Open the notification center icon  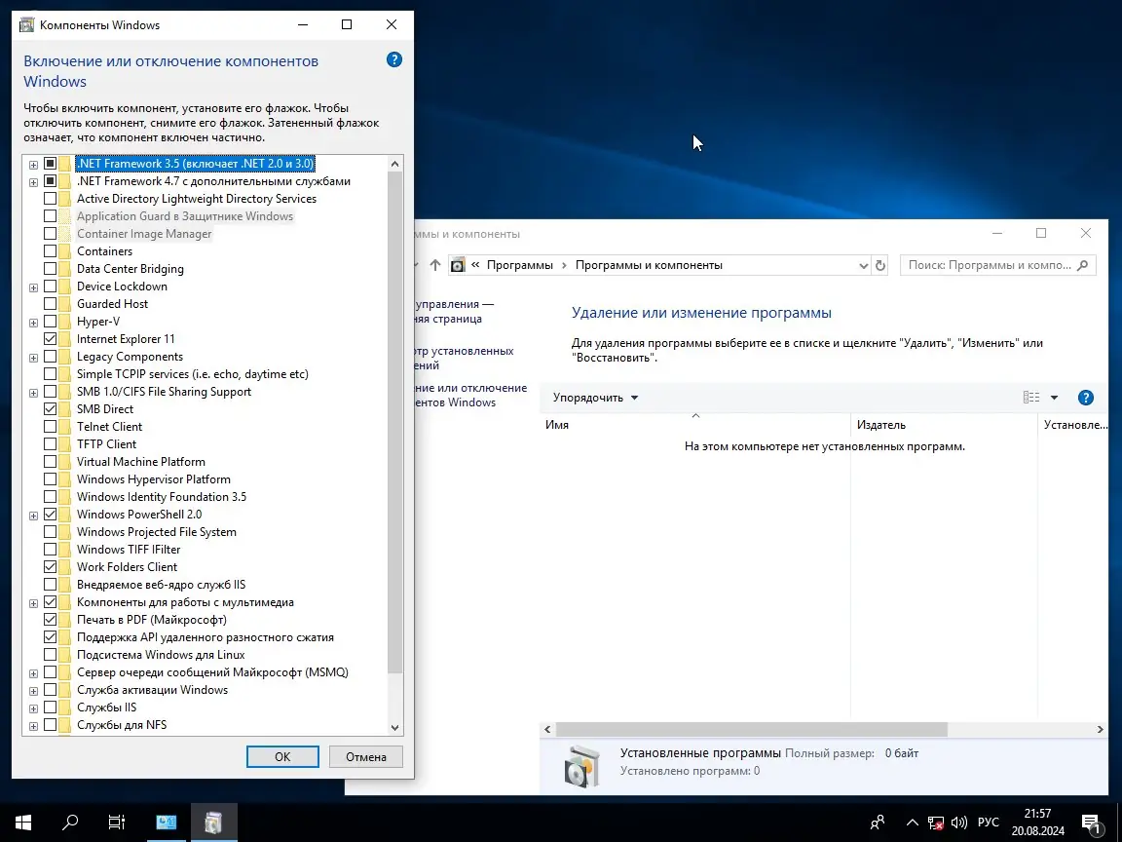pyautogui.click(x=1091, y=823)
